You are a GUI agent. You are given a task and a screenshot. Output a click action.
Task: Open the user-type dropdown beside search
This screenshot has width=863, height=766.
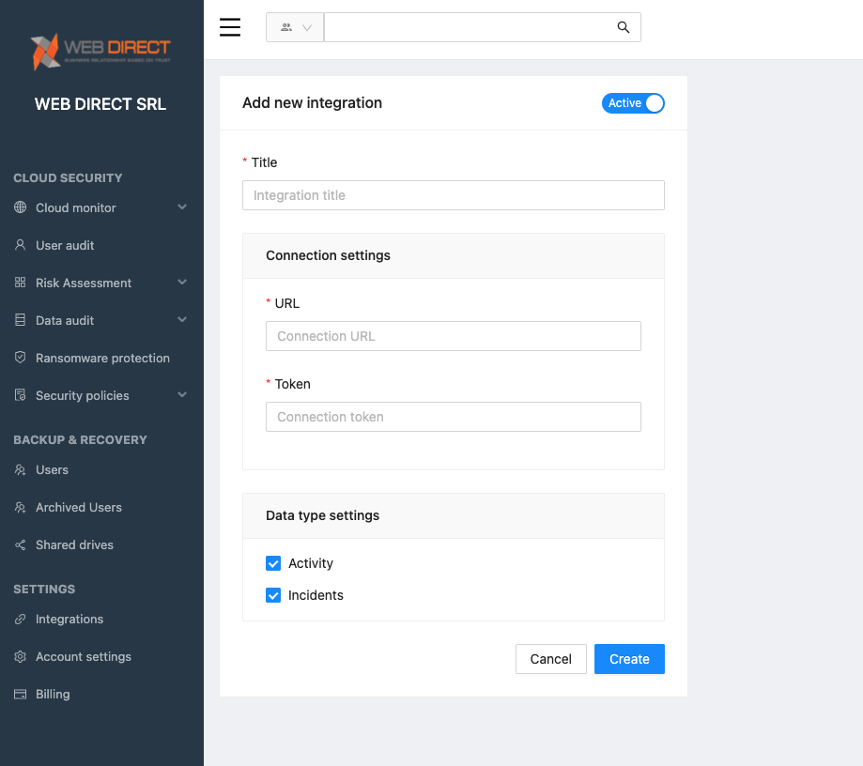pos(295,27)
